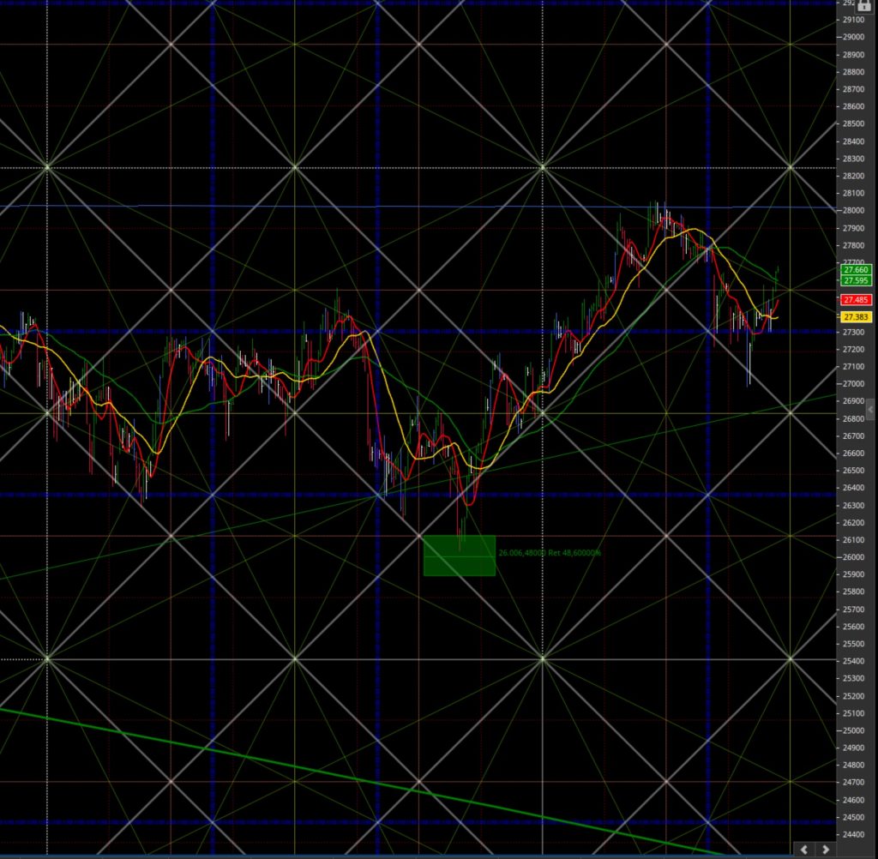Click the 29100 price axis label

point(853,20)
